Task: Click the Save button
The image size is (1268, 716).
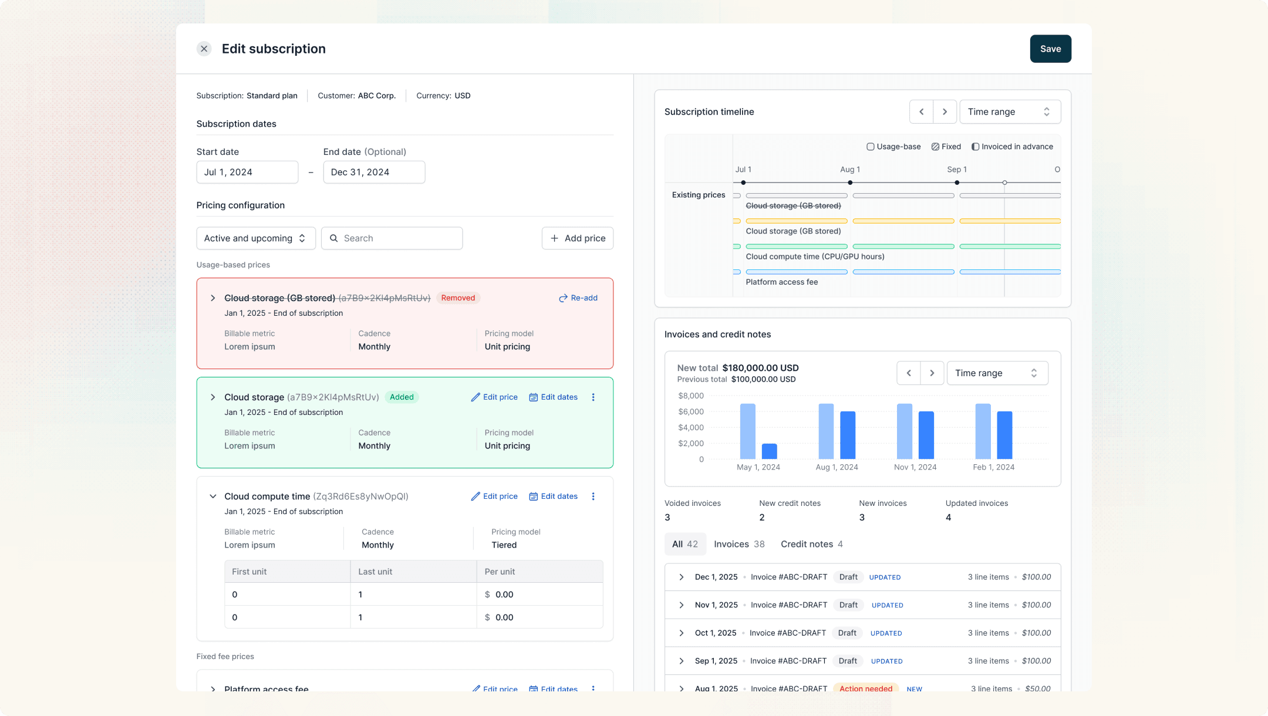Action: (x=1050, y=49)
